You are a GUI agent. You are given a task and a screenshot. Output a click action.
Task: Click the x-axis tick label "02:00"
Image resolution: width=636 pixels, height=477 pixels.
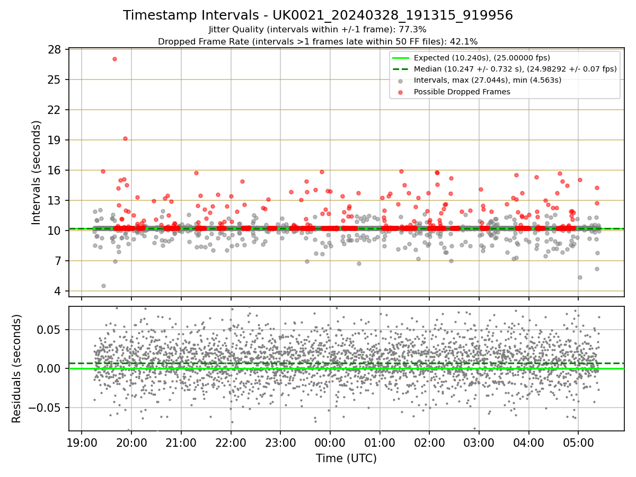point(429,443)
